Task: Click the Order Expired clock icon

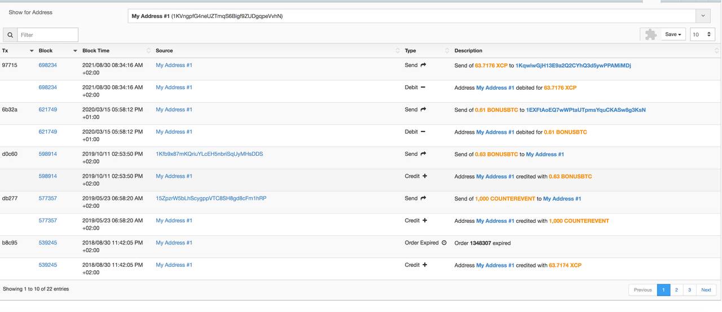Action: coord(444,243)
